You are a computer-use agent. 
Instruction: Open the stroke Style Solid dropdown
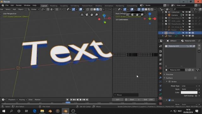click(x=189, y=89)
